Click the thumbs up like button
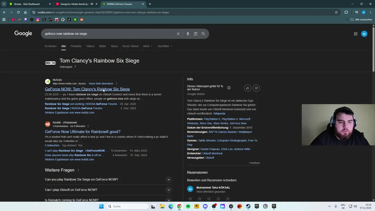 click(248, 88)
